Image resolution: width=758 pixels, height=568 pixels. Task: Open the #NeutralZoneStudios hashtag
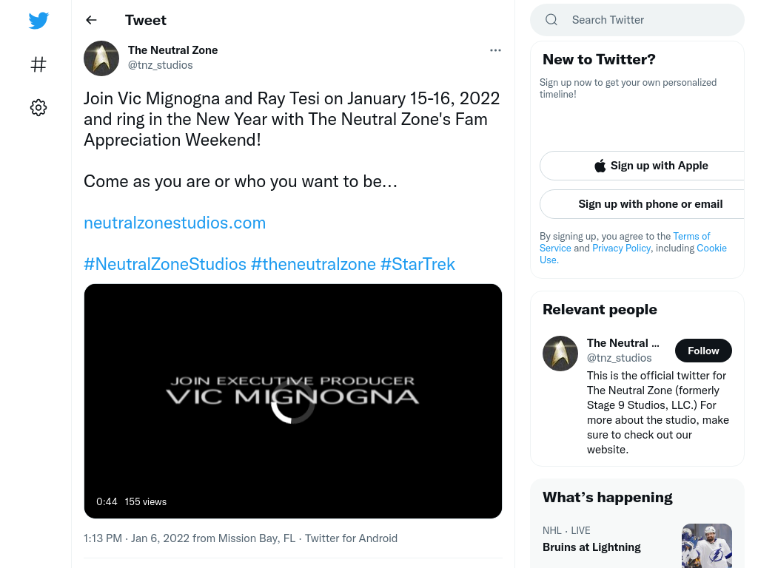[165, 264]
